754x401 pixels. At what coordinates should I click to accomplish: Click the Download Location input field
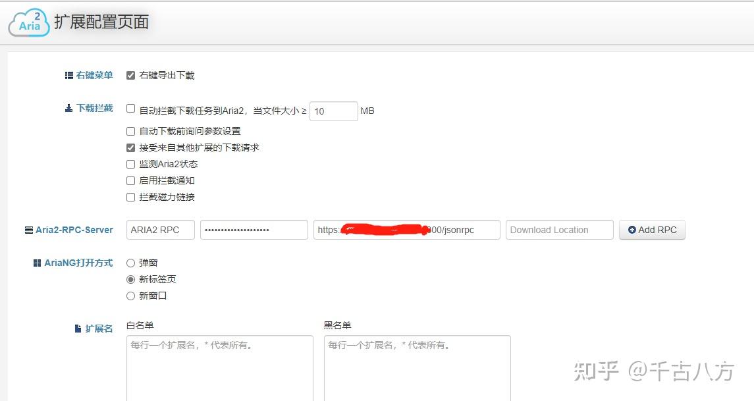pyautogui.click(x=559, y=229)
